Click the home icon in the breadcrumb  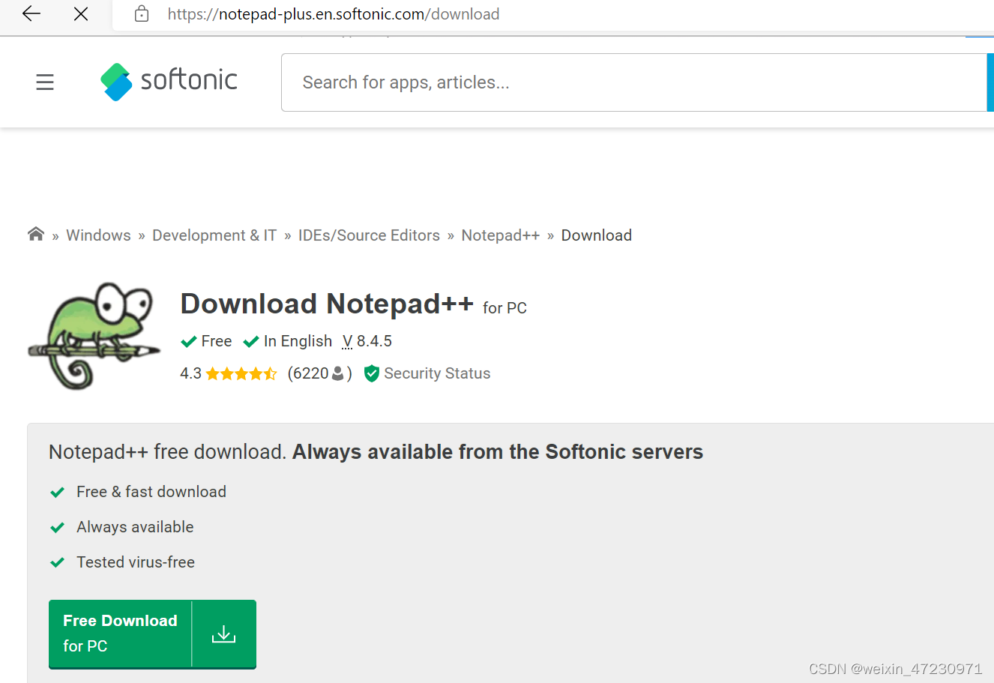click(x=35, y=234)
